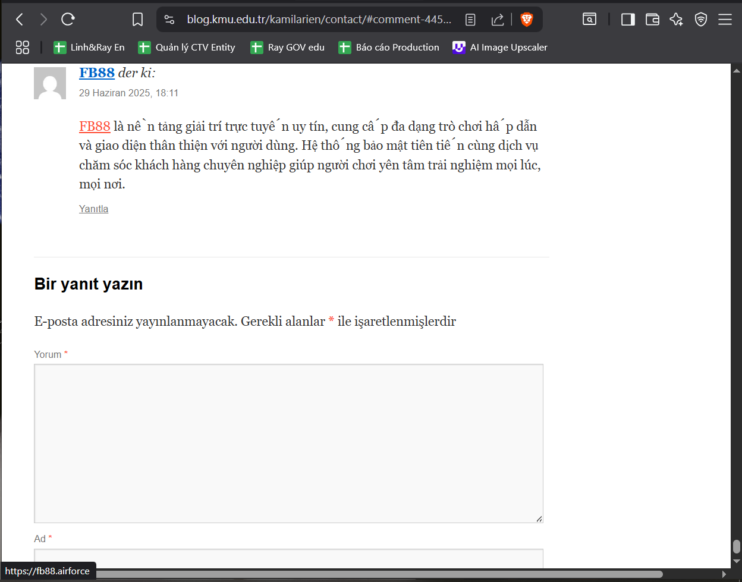
Task: Click the horizontal scroll right arrow
Action: click(x=724, y=574)
